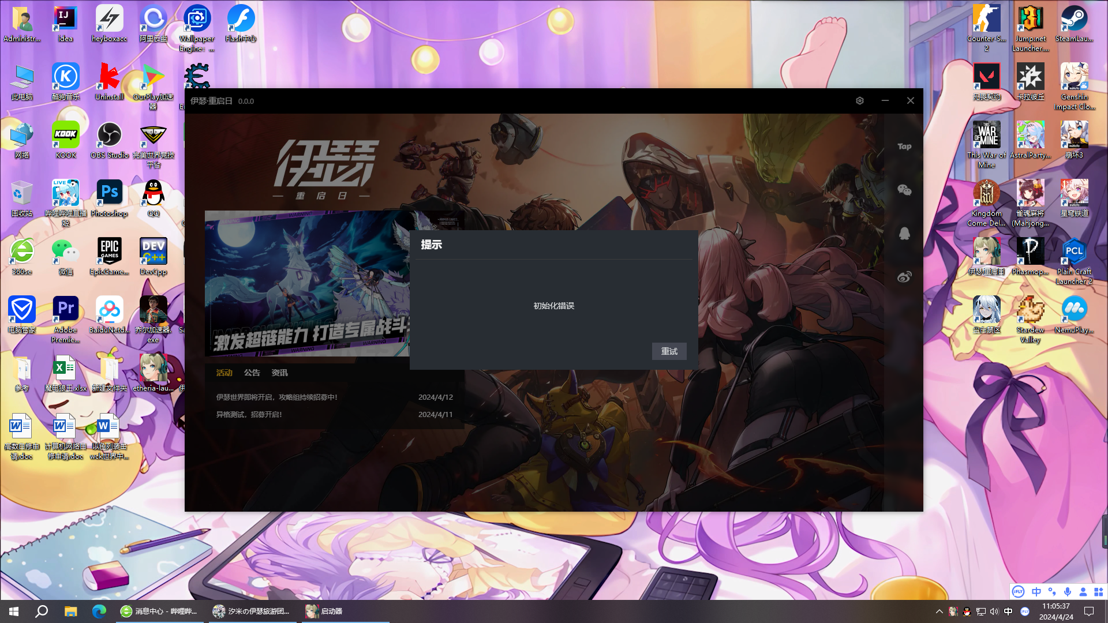Open the WeChat icon in launcher sidebar
This screenshot has width=1108, height=623.
(x=904, y=190)
